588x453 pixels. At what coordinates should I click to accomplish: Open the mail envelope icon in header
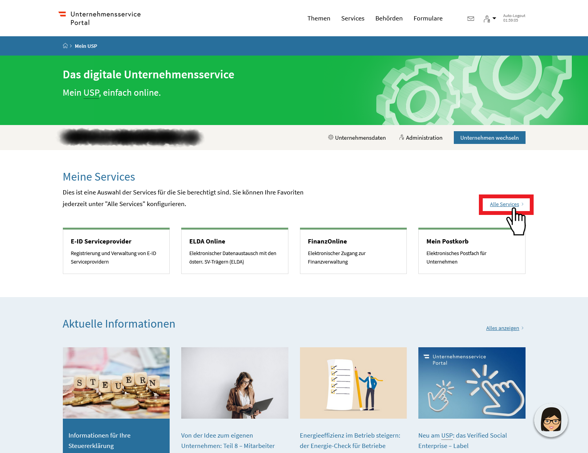click(471, 19)
